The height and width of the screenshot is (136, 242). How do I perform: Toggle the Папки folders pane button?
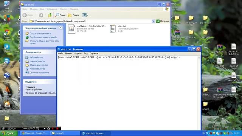pyautogui.click(x=73, y=15)
